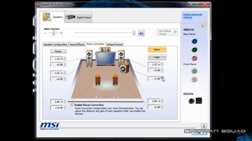Click the information icon at window bottom

pos(204,126)
